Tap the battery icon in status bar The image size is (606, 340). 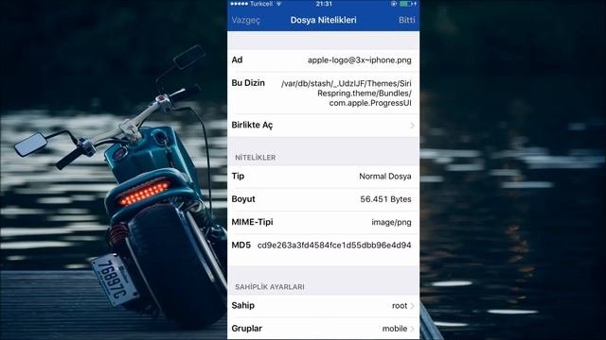(407, 4)
